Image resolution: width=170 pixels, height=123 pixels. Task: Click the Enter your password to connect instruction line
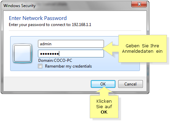pos(50,25)
